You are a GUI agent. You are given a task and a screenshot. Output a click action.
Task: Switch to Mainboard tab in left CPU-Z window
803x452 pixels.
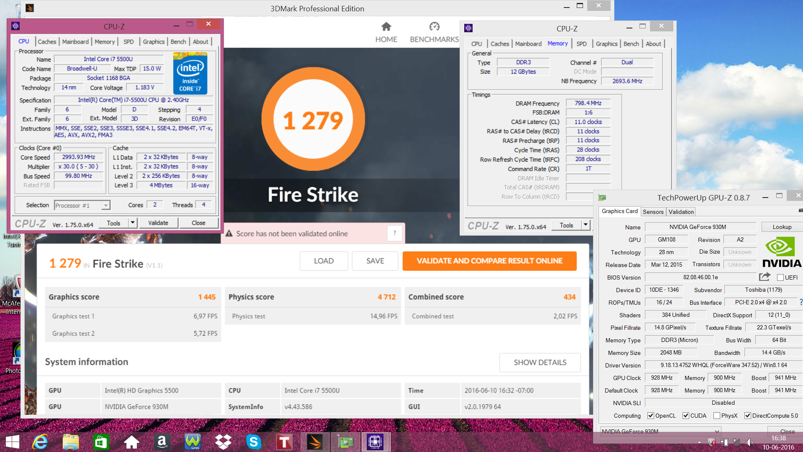(x=75, y=41)
